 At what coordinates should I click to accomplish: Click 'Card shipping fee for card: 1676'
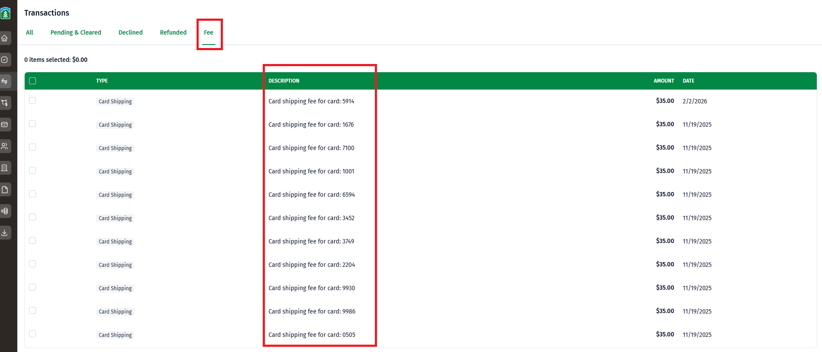click(311, 125)
